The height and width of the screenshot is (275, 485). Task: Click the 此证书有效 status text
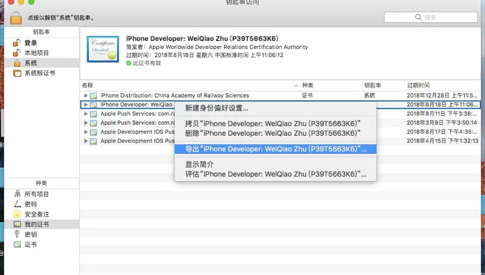147,63
